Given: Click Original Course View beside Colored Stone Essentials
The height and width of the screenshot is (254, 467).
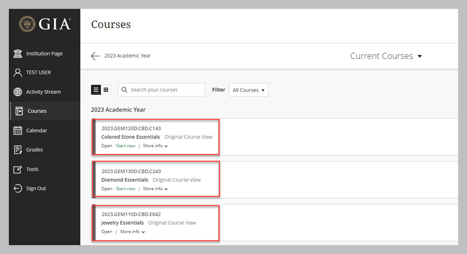Looking at the screenshot, I should 188,137.
